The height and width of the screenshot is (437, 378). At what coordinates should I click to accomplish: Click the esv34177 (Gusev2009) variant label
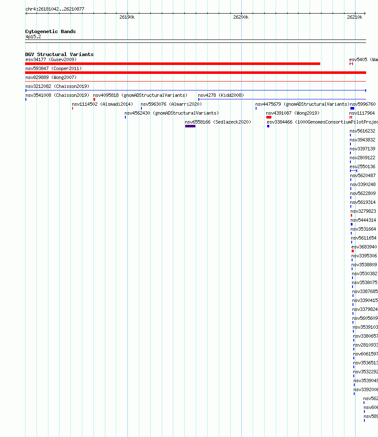[51, 59]
